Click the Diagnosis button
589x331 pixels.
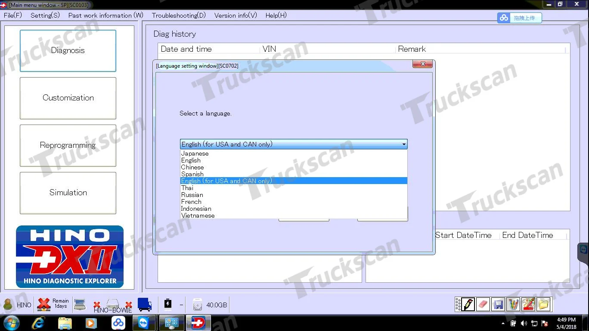pos(68,50)
